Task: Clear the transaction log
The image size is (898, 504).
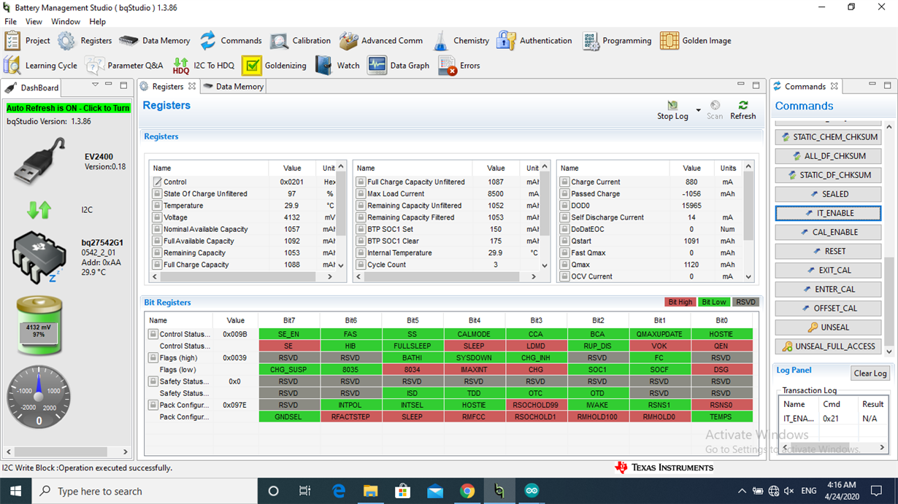Action: coord(870,373)
